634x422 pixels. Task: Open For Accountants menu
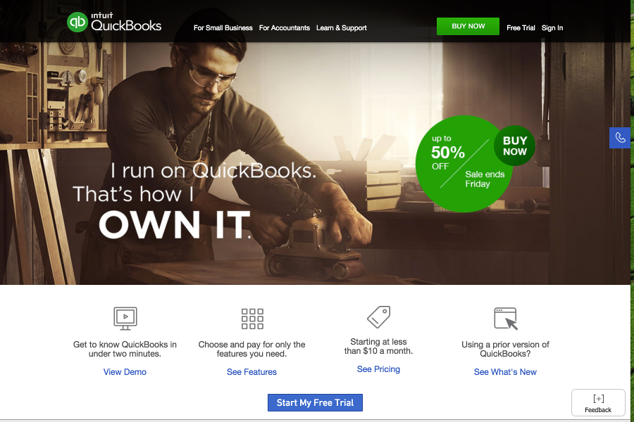click(x=285, y=28)
